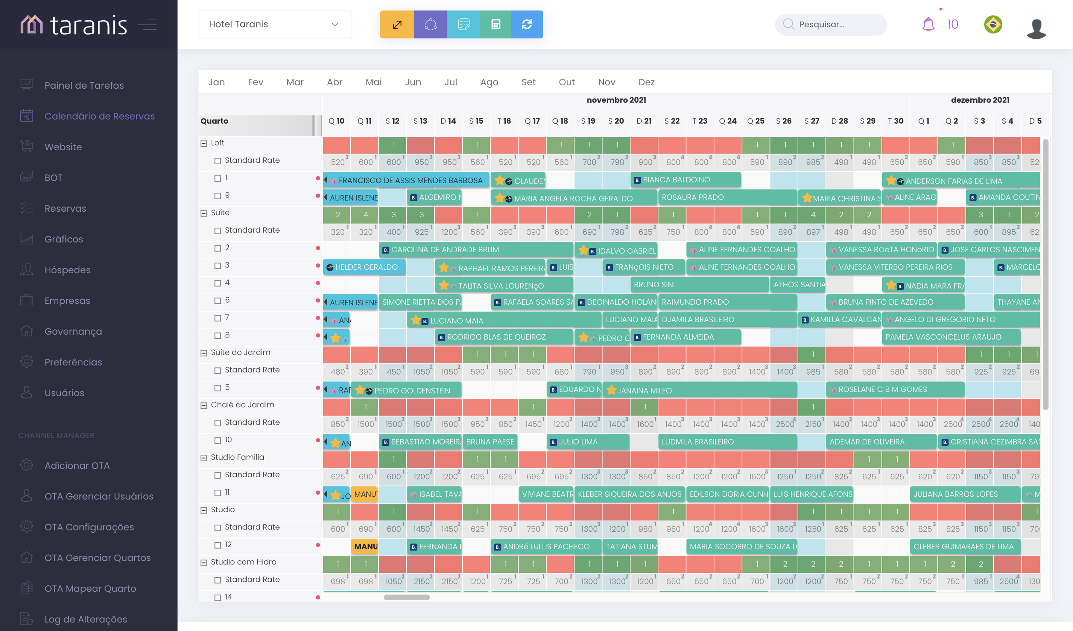The height and width of the screenshot is (631, 1073).
Task: Collapse the Suíte room group
Action: tap(204, 213)
